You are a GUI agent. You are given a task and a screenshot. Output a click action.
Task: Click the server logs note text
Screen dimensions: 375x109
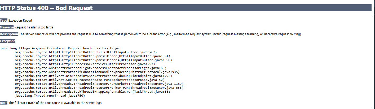pos(55,103)
